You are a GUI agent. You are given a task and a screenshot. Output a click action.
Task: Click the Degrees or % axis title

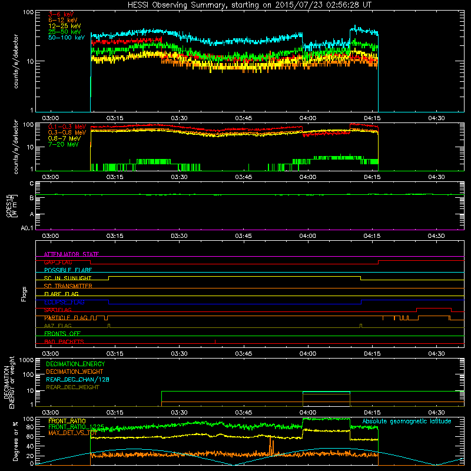(15, 441)
